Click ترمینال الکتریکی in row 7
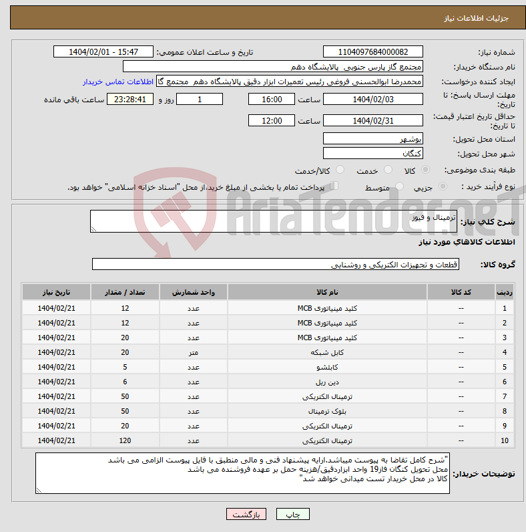This screenshot has width=526, height=532. pyautogui.click(x=327, y=396)
